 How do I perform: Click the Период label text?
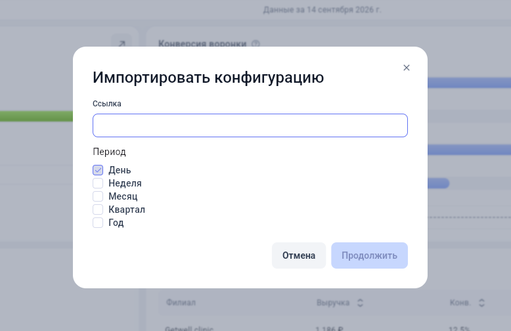coord(109,152)
